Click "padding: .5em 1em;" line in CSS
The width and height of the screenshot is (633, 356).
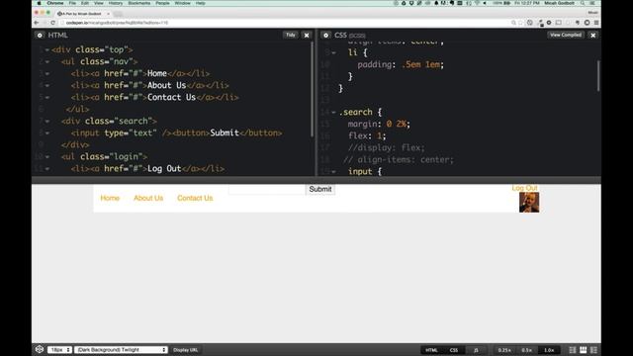(401, 64)
